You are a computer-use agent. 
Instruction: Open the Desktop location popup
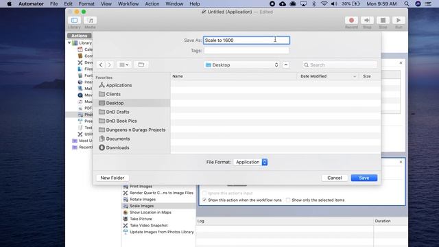point(242,65)
